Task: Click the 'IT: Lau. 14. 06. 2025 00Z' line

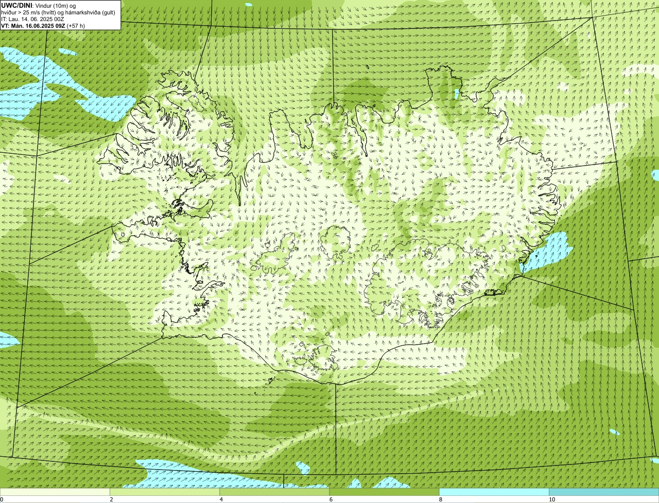Action: click(x=32, y=19)
